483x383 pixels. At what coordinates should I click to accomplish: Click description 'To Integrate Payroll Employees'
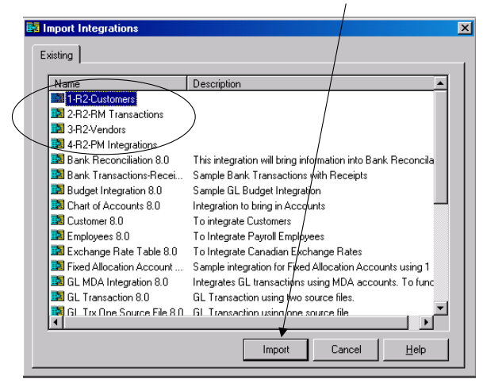pyautogui.click(x=259, y=236)
